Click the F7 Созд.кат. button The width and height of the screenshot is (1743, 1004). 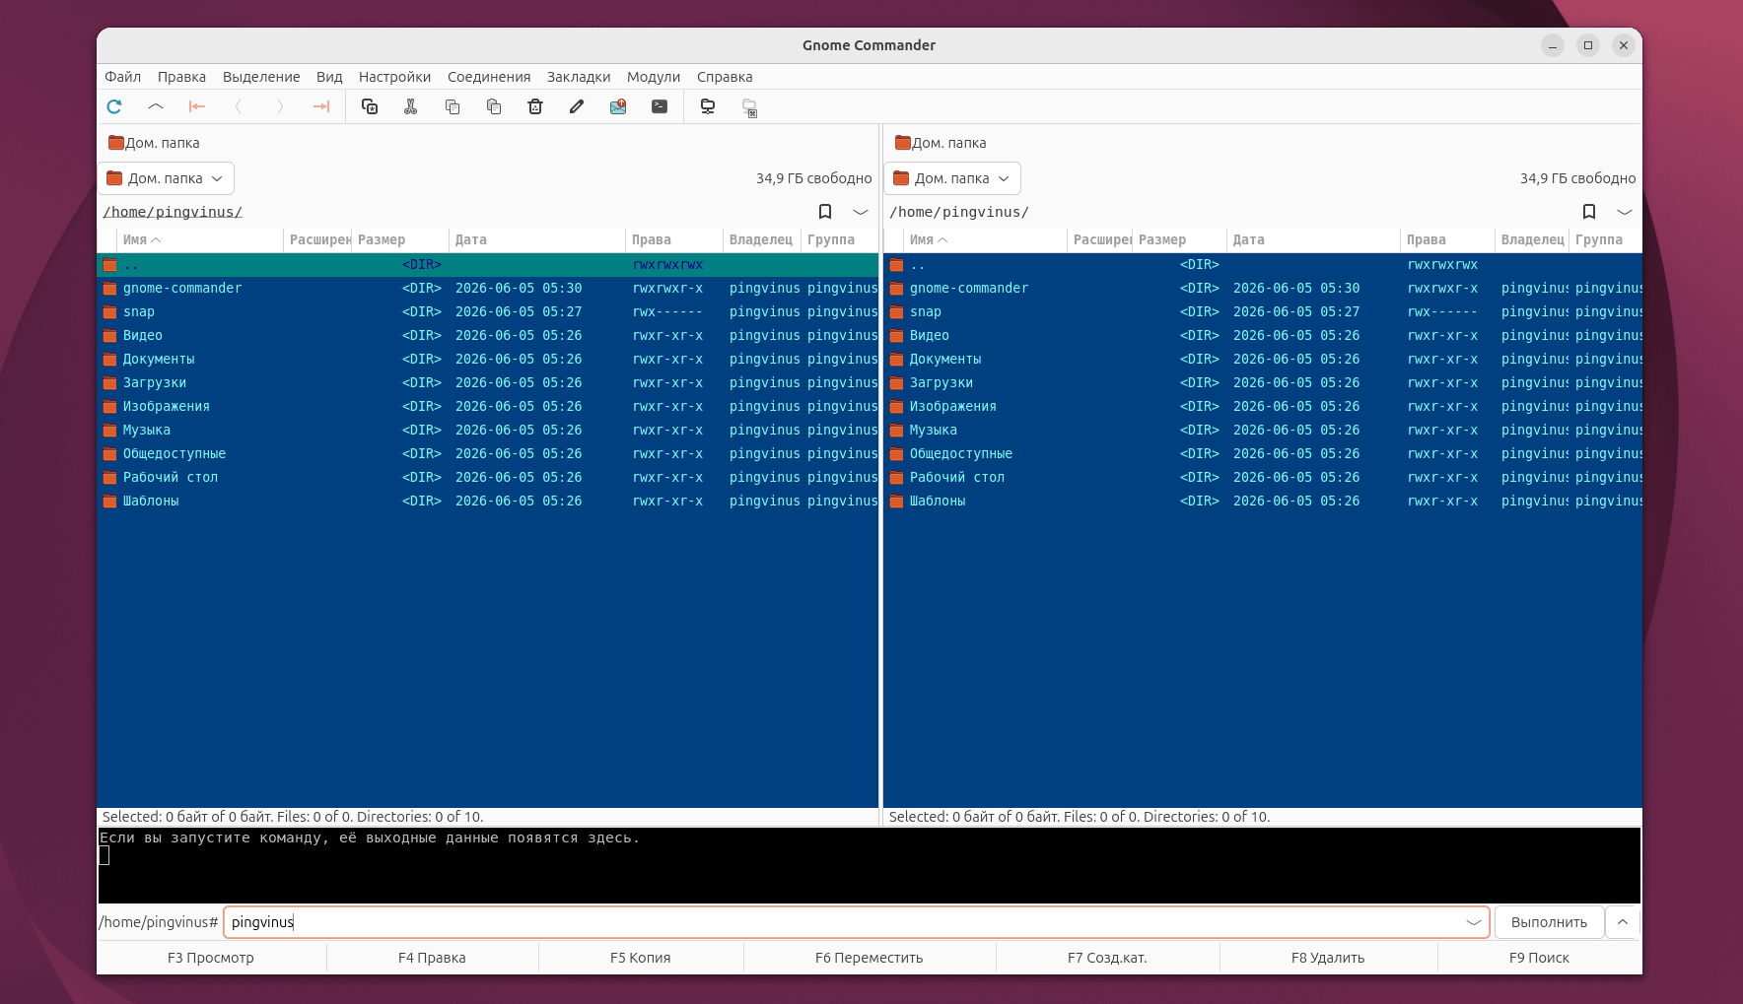click(x=1107, y=958)
